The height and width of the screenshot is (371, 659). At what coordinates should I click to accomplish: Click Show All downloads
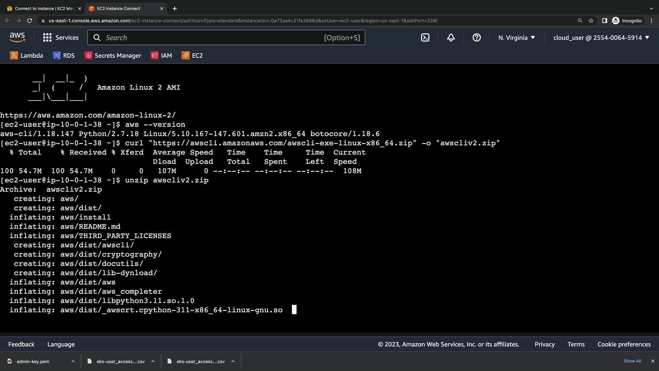point(632,361)
